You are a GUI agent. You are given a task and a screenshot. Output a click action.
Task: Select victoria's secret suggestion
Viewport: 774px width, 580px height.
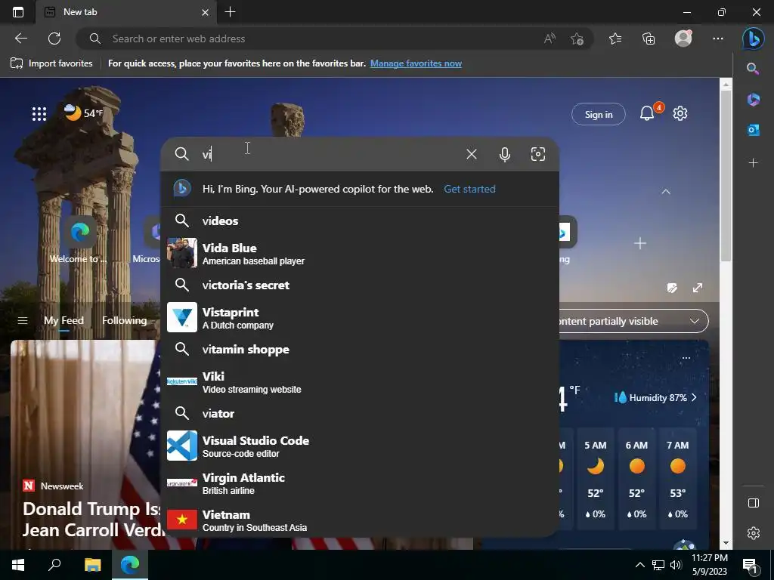click(360, 285)
